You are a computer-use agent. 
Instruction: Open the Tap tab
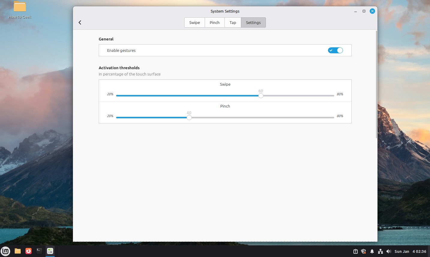pyautogui.click(x=233, y=22)
